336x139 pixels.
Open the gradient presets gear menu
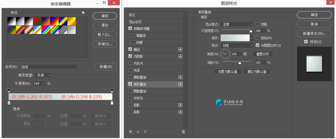[x=83, y=13]
